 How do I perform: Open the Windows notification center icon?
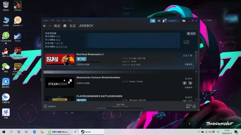pos(236,132)
